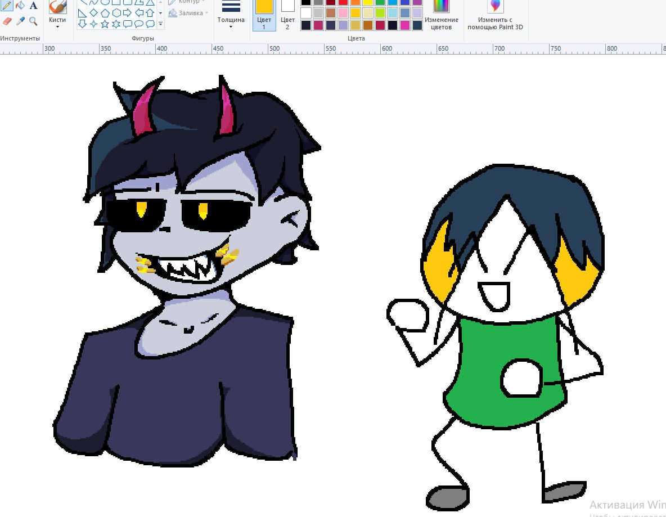Select the Eraser tool
The height and width of the screenshot is (517, 666).
coord(6,21)
